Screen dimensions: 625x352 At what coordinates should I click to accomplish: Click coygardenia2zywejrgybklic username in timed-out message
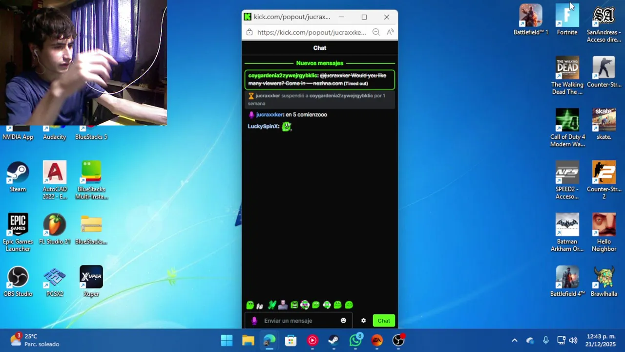(x=283, y=75)
